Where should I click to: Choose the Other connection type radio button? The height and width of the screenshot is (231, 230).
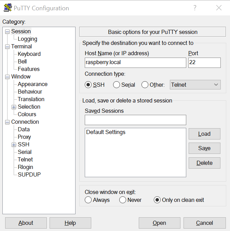(145, 85)
